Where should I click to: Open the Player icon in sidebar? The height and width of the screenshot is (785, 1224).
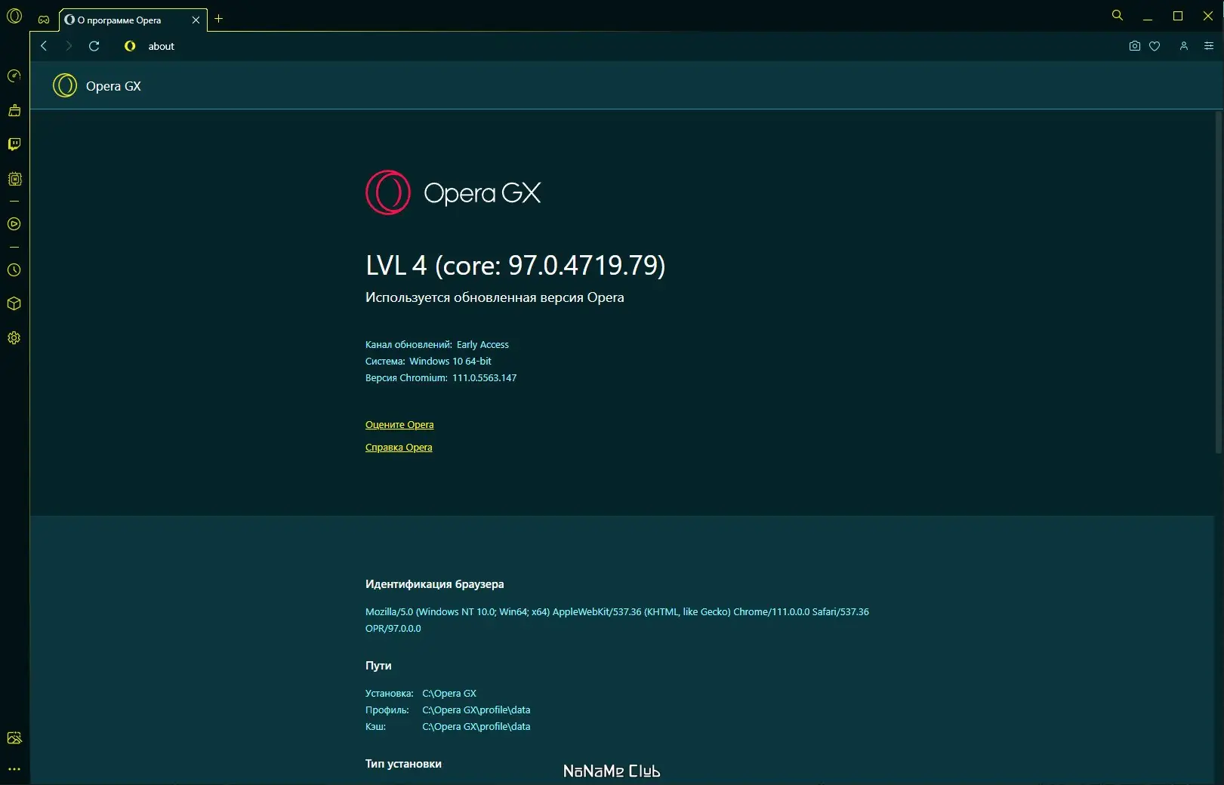[x=14, y=224]
